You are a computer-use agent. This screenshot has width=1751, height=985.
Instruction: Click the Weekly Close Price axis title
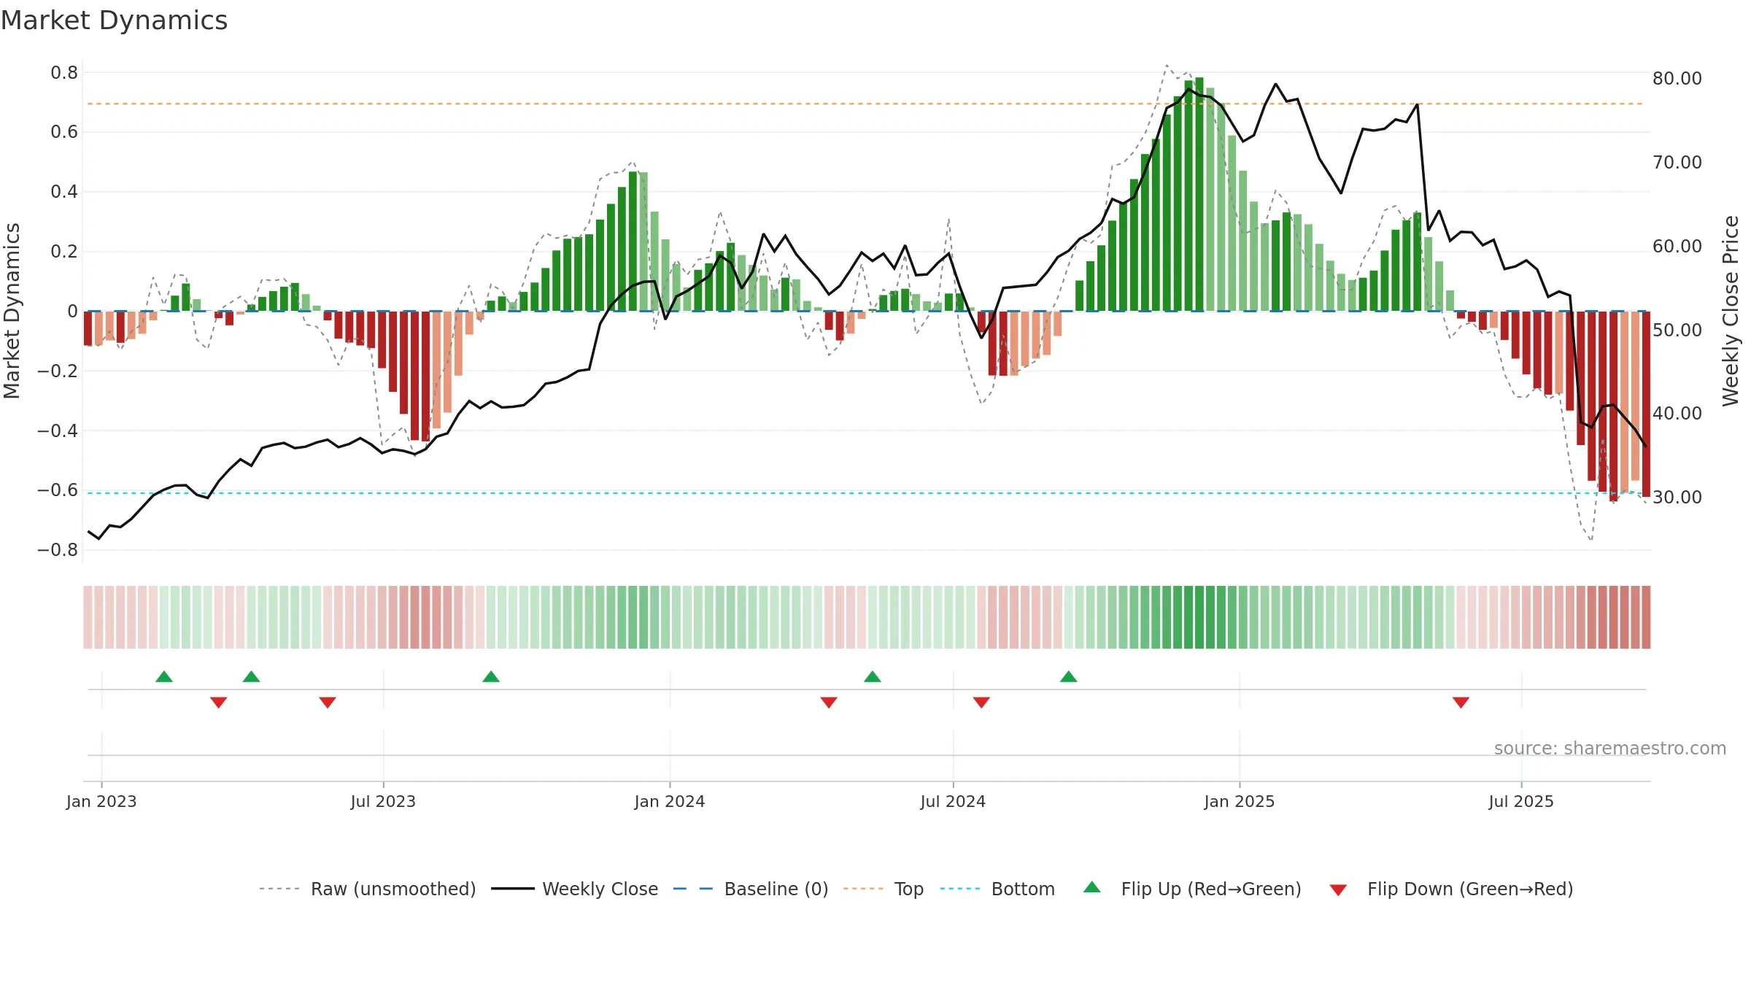pos(1731,311)
